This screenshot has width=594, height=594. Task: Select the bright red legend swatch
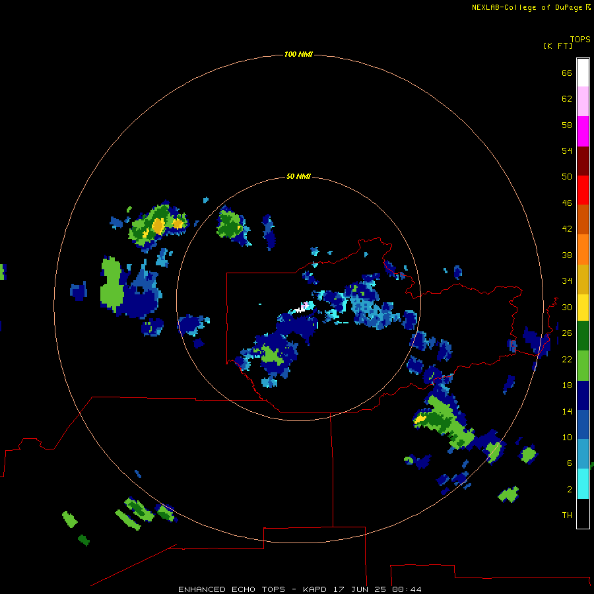coord(583,190)
